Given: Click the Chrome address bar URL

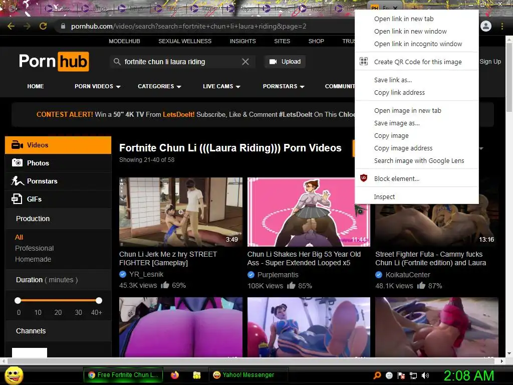Looking at the screenshot, I should [188, 26].
